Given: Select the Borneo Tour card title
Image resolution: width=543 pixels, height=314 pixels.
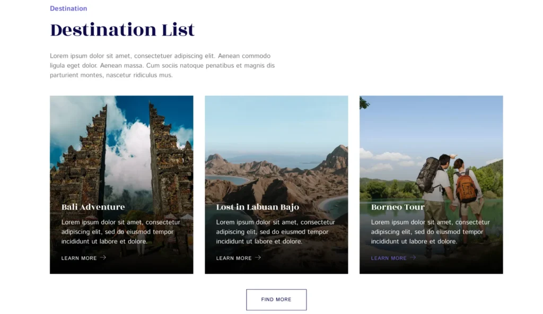Looking at the screenshot, I should pyautogui.click(x=398, y=207).
